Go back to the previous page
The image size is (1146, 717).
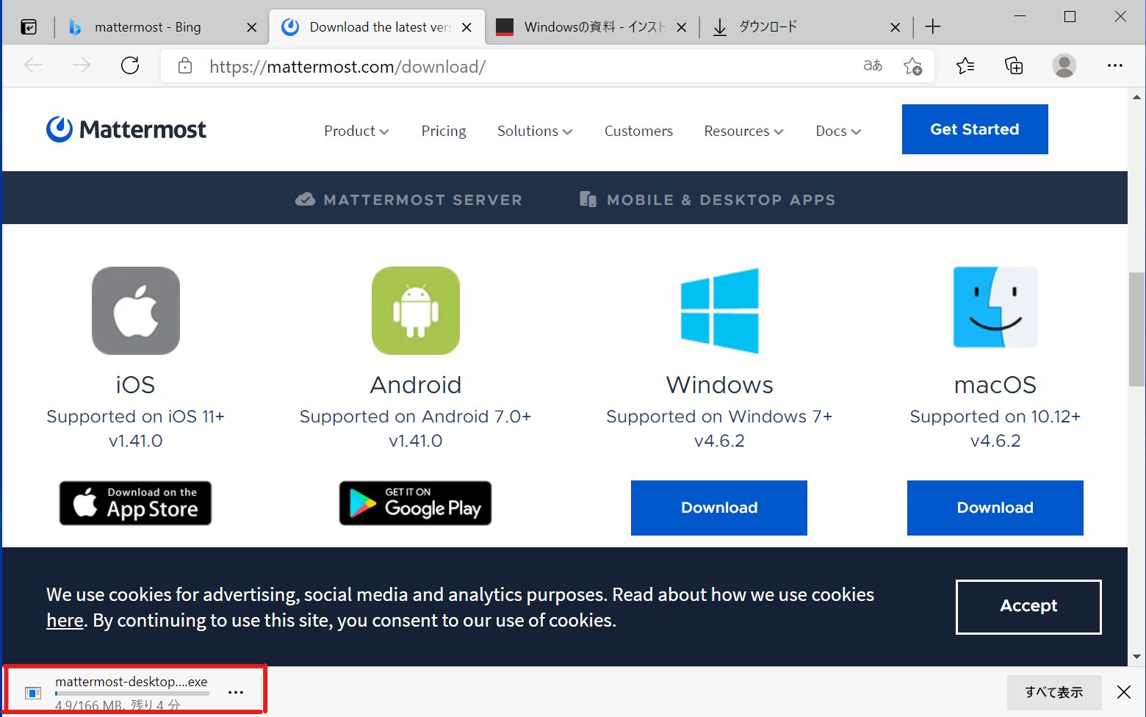click(x=33, y=65)
